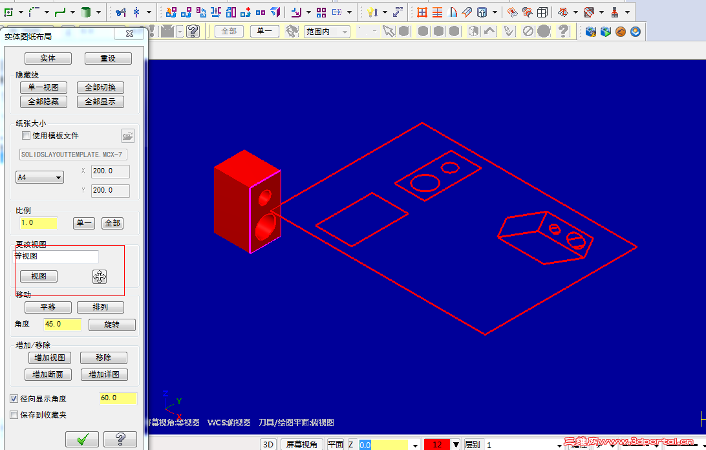Click the '平移' translate button

coord(48,307)
